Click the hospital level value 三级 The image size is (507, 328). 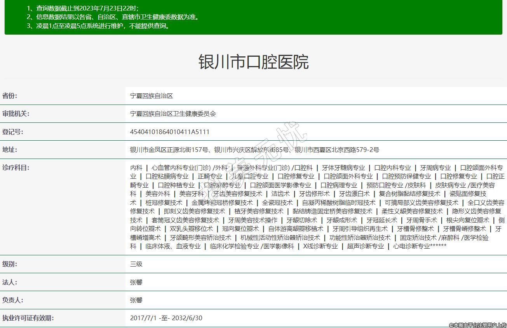point(136,264)
